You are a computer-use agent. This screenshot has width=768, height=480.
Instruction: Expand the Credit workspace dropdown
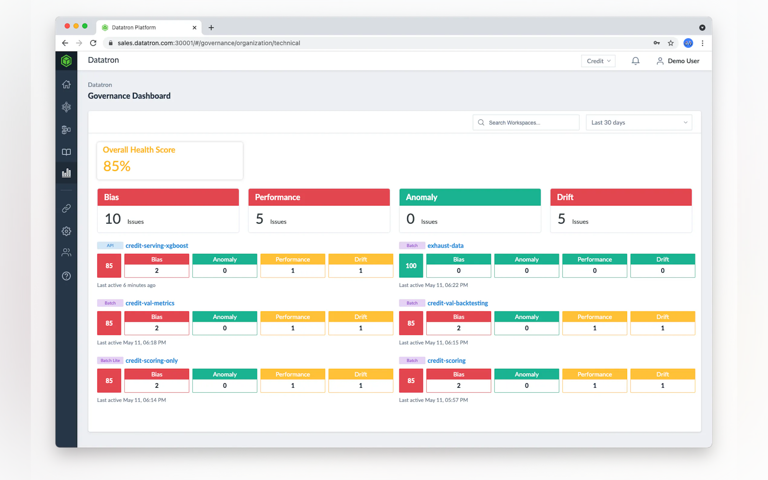pyautogui.click(x=598, y=61)
